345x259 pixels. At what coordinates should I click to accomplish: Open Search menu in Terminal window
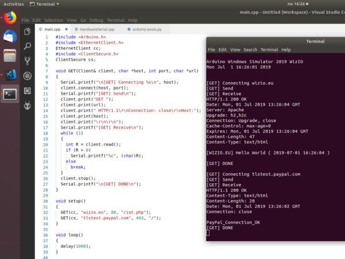(250, 49)
